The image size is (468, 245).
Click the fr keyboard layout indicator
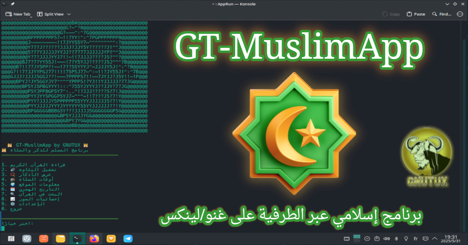416,239
